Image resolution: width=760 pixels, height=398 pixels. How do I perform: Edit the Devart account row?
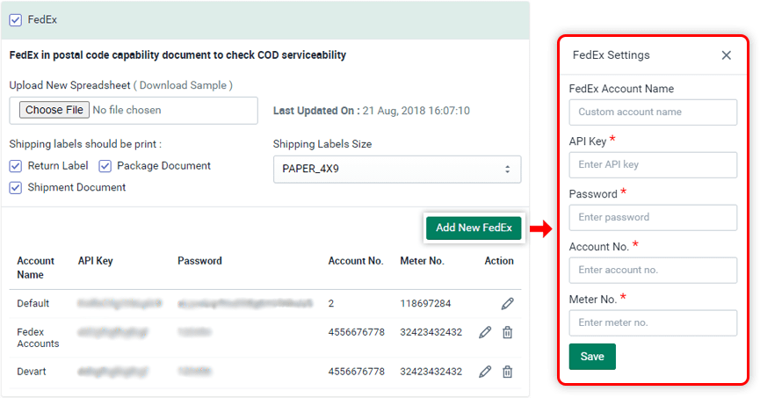point(485,372)
